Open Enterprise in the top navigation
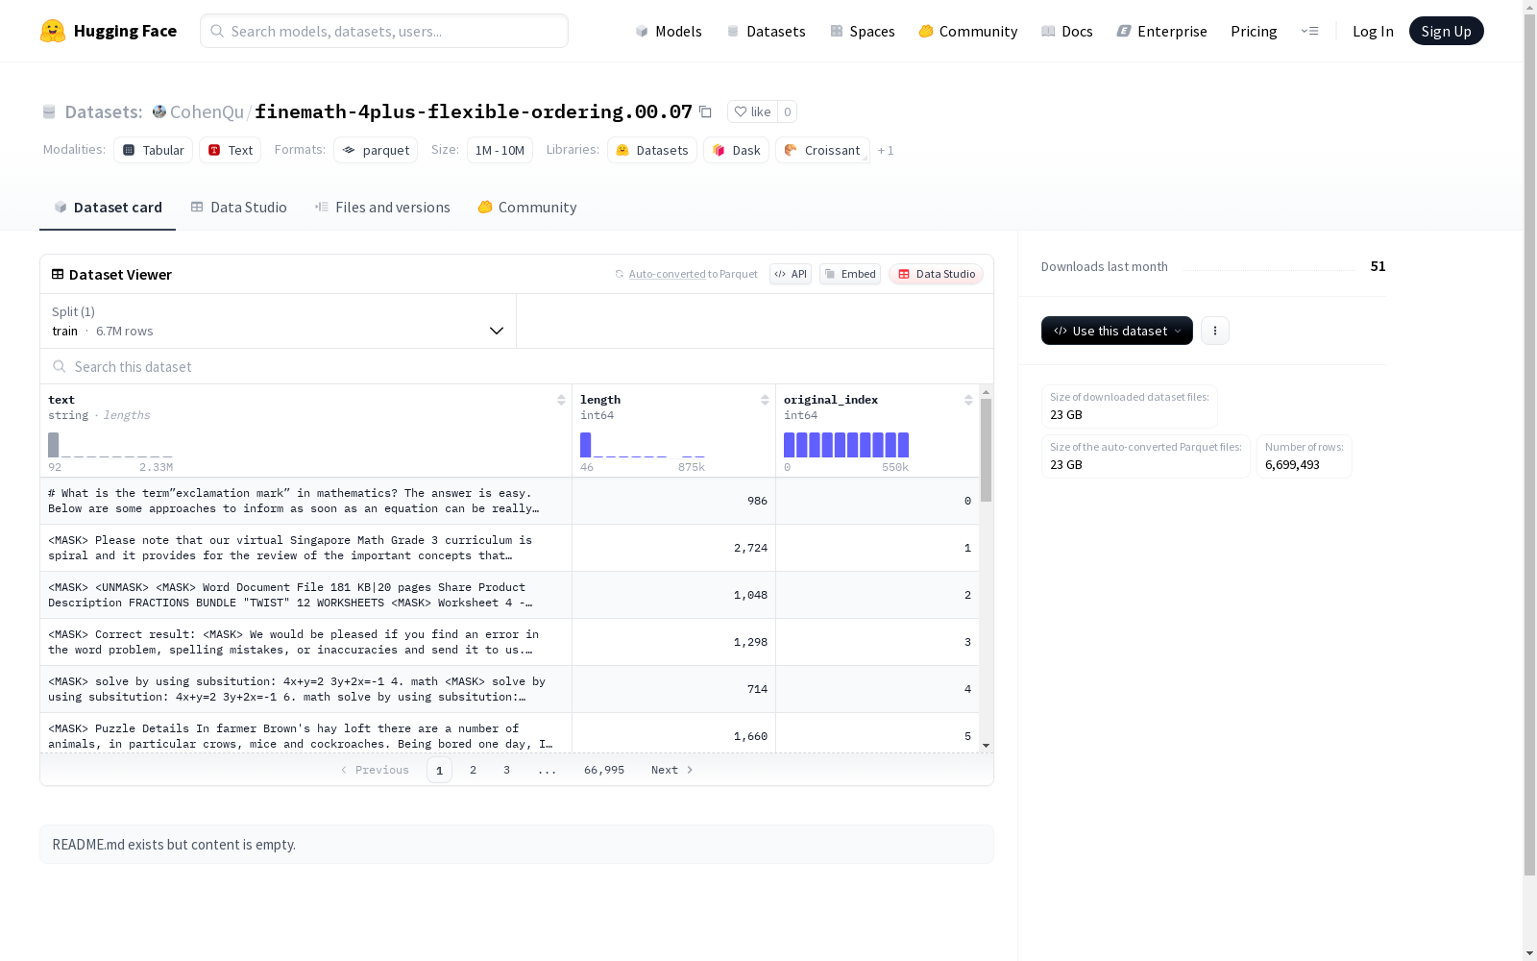 coord(1161,31)
